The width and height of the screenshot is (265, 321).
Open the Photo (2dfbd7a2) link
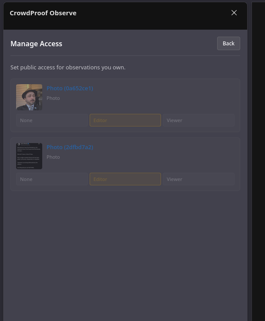70,147
